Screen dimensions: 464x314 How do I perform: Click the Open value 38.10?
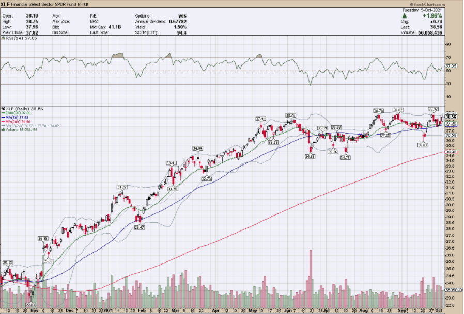(32, 15)
